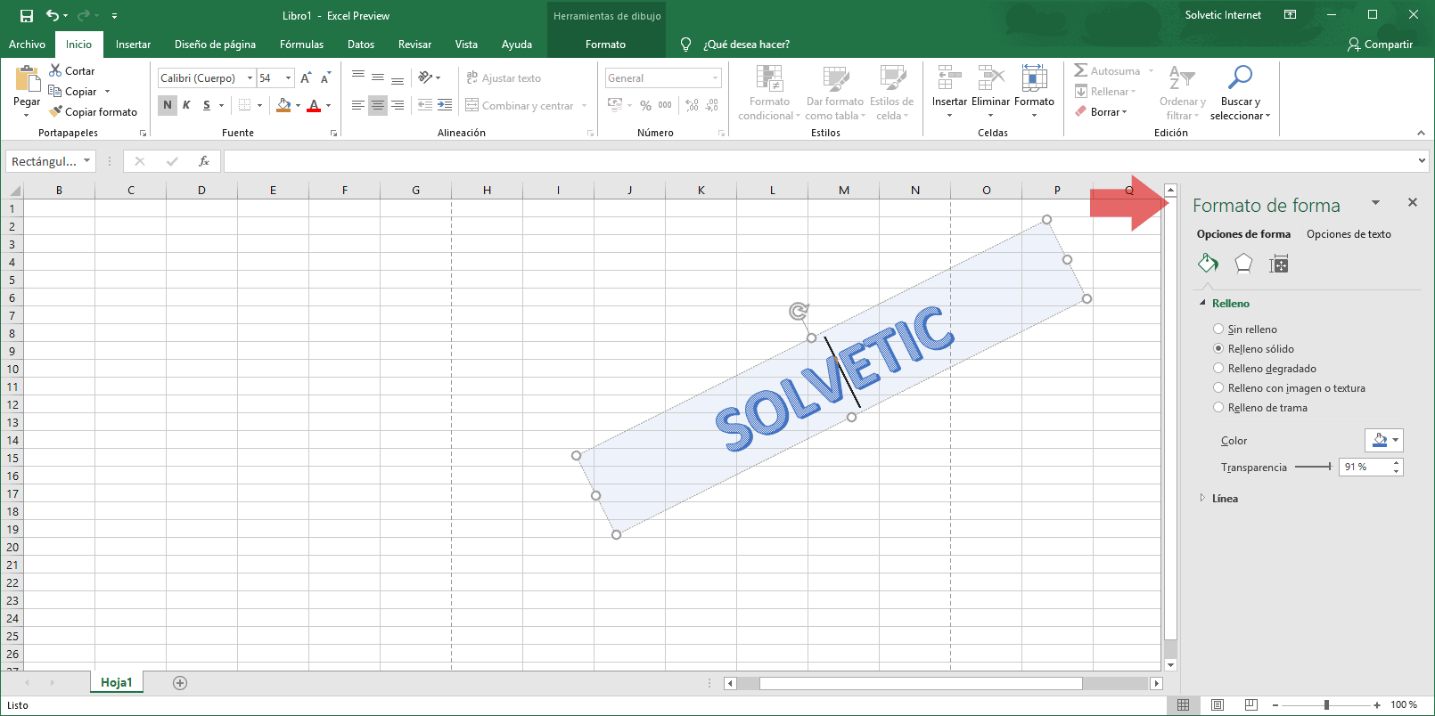Click the formula bar input
This screenshot has width=1435, height=716.
pyautogui.click(x=819, y=161)
